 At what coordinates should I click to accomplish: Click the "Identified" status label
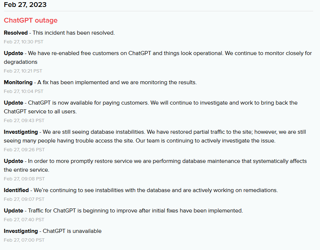[x=16, y=190]
